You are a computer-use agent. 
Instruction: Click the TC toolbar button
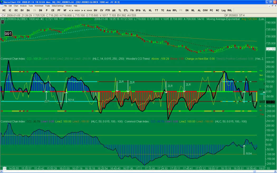[x=163, y=10]
